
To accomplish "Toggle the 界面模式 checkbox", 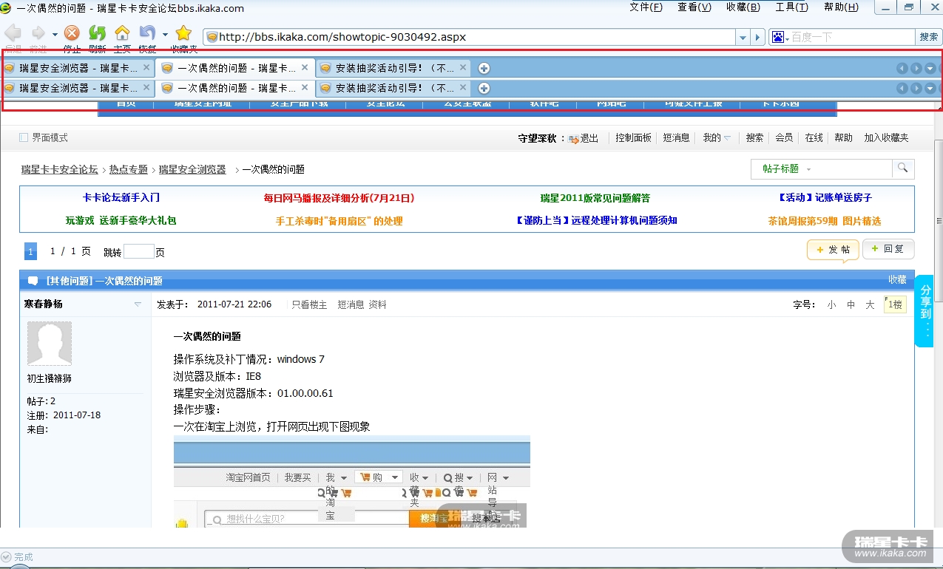I will (x=24, y=137).
